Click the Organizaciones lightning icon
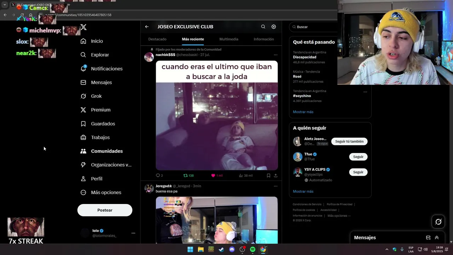This screenshot has width=453, height=255. [83, 165]
